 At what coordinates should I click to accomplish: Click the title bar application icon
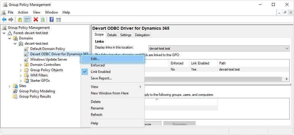click(5, 4)
